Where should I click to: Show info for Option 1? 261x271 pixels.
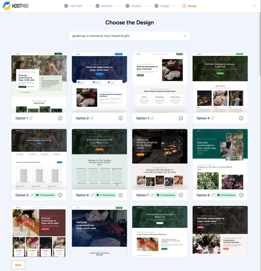(60, 118)
